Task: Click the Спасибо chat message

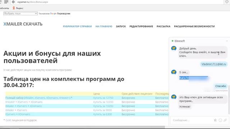Action: (x=221, y=86)
